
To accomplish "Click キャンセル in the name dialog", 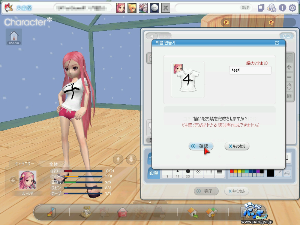I will 237,146.
